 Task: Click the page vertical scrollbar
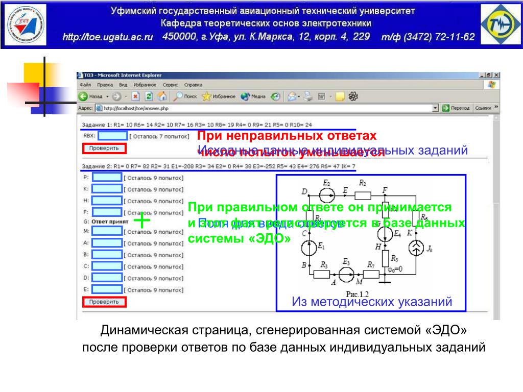coord(496,217)
